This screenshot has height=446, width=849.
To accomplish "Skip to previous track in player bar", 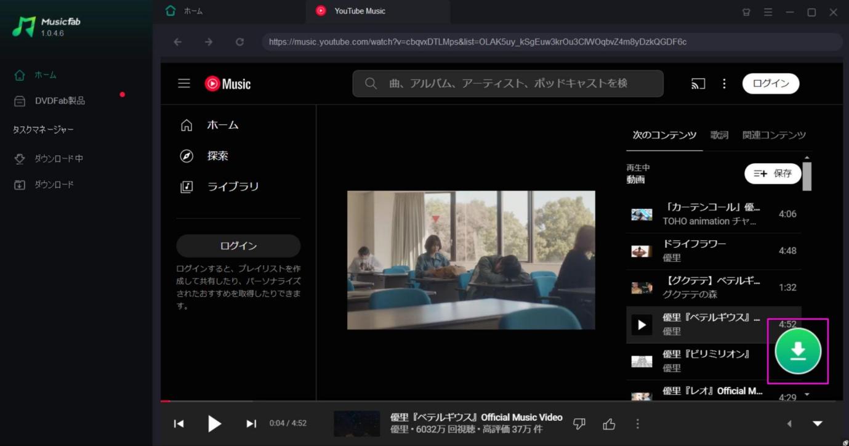I will coord(179,423).
